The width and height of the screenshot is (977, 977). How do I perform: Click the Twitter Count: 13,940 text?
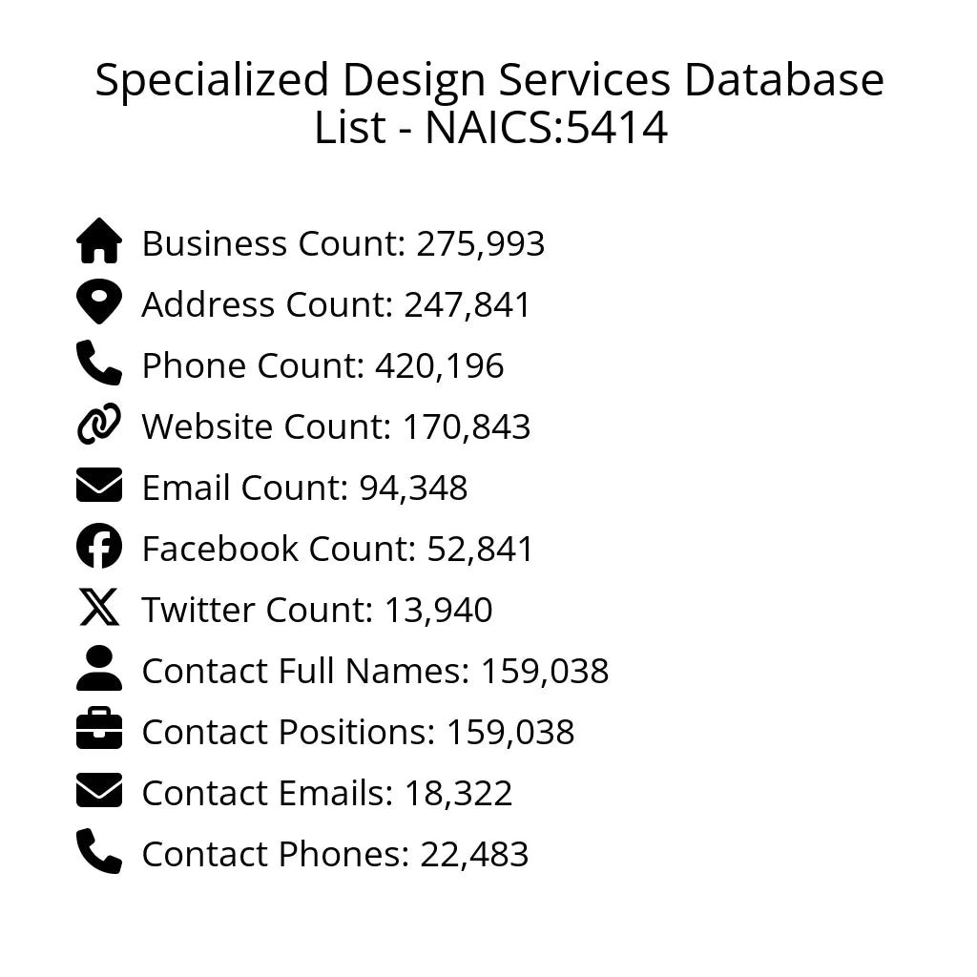coord(317,611)
